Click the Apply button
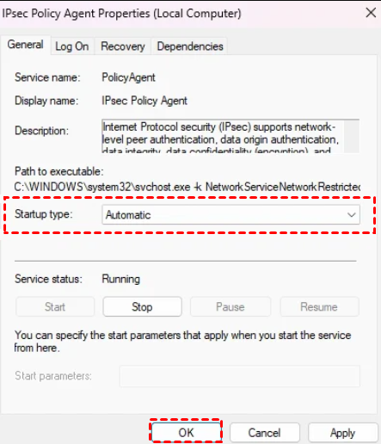 pos(343,433)
